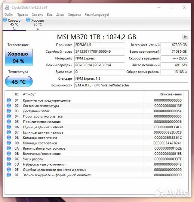Click the Атрибут column header
The height and width of the screenshot is (202, 194).
coord(82,94)
